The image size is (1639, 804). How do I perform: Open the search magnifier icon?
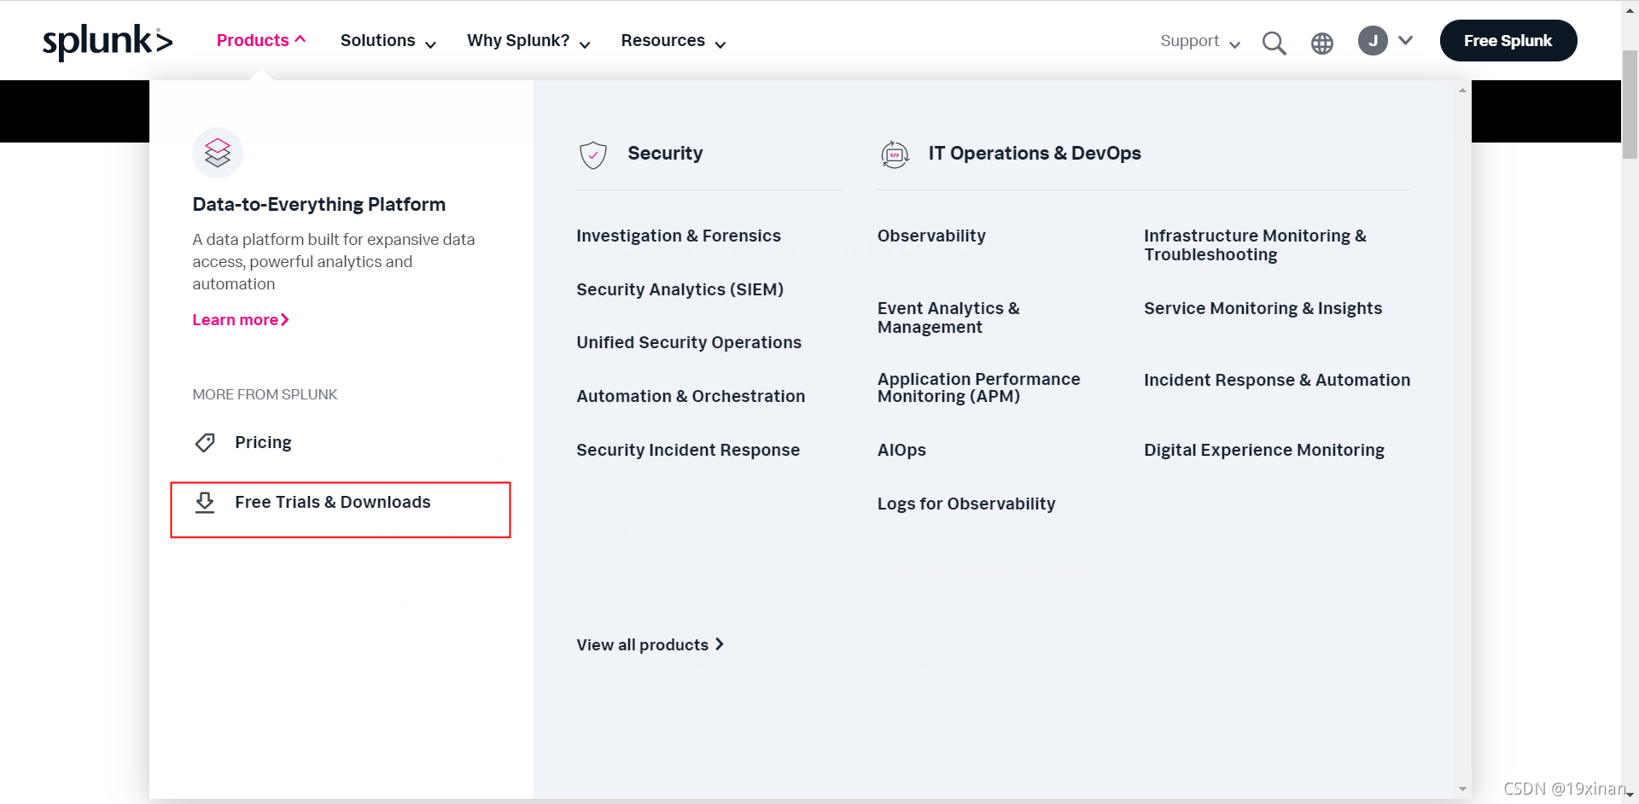(x=1274, y=43)
